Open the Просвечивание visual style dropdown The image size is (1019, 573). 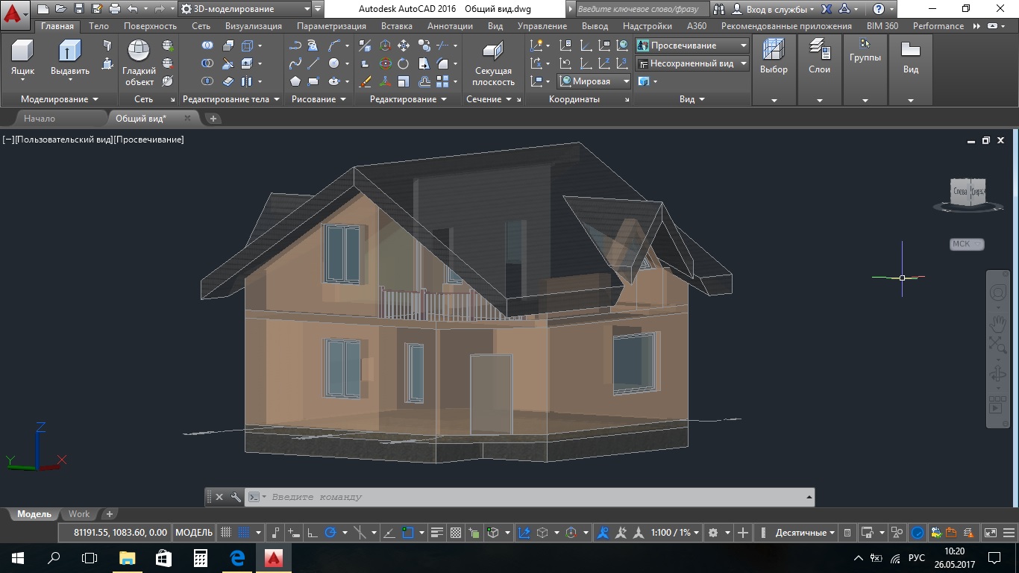pos(692,46)
